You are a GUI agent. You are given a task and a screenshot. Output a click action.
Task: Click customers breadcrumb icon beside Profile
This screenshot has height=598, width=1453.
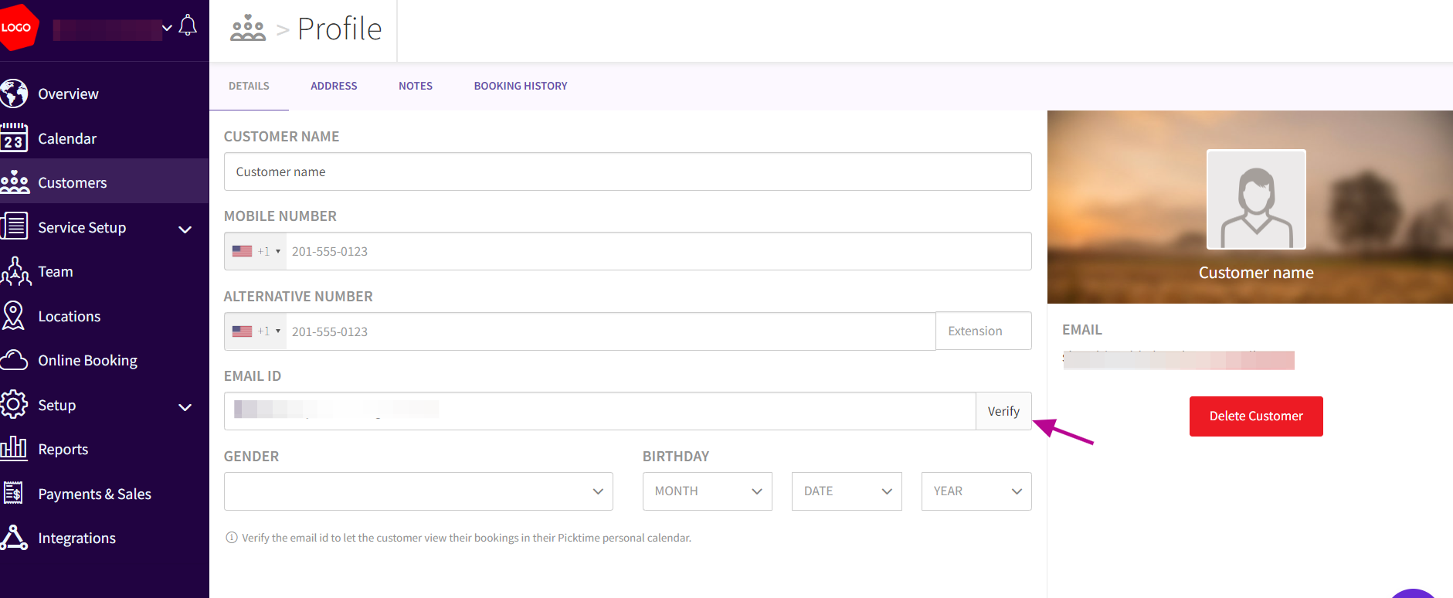pos(248,29)
